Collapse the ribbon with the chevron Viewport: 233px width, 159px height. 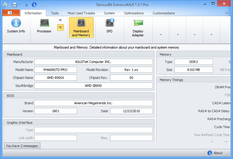point(227,13)
